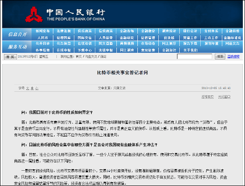Open the 党建工作 section
The image size is (245, 186).
click(190, 38)
